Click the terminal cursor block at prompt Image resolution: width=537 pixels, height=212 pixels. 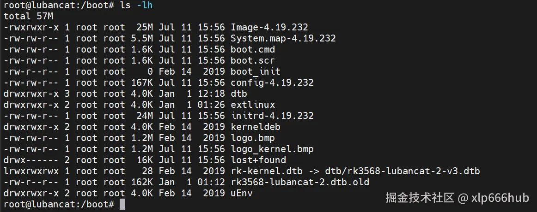click(x=122, y=204)
